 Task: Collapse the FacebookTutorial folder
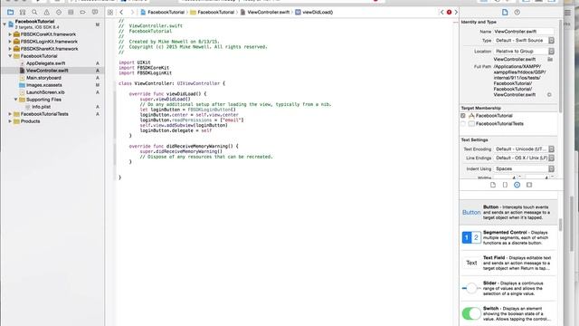pyautogui.click(x=10, y=56)
